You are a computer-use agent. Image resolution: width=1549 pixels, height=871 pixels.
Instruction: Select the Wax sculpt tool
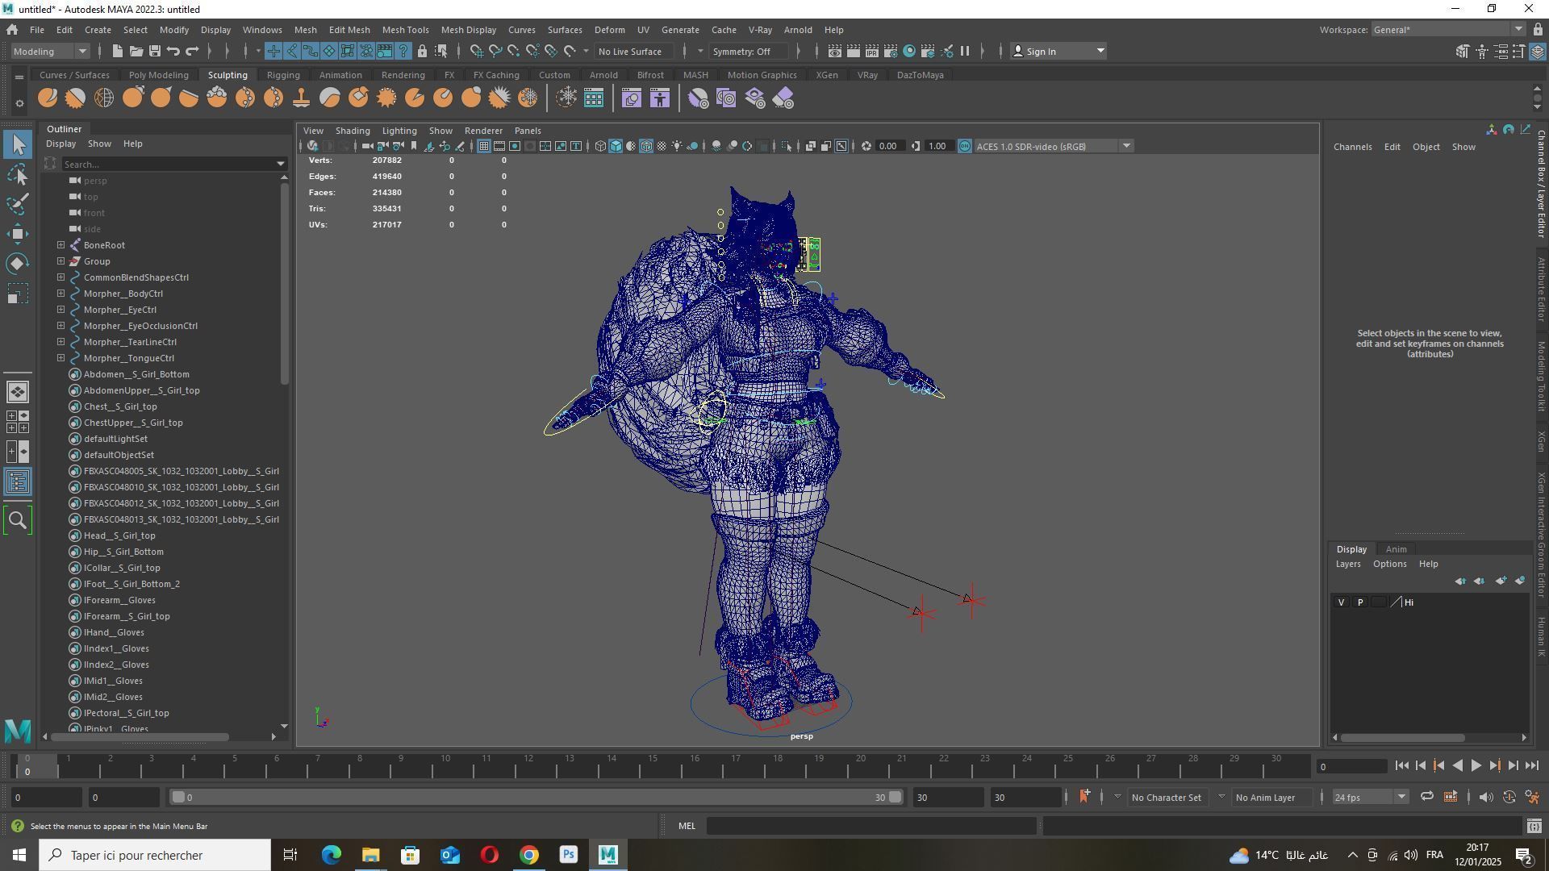[330, 98]
